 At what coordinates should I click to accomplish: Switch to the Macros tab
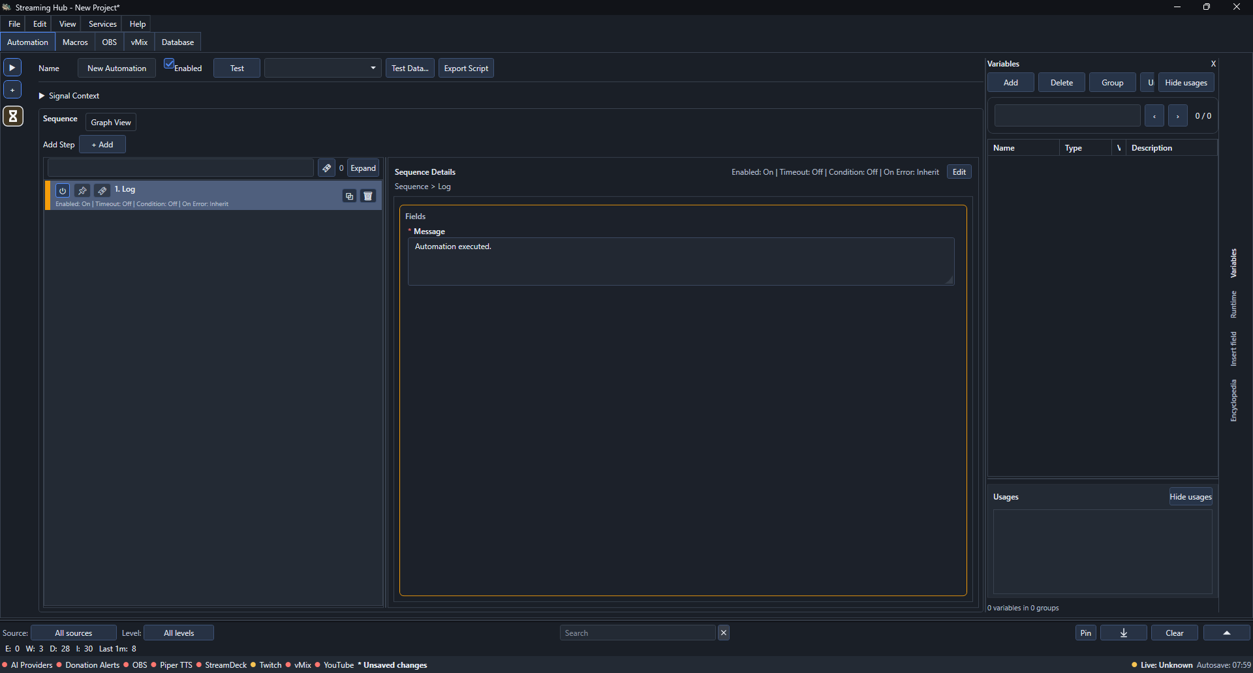coord(75,42)
